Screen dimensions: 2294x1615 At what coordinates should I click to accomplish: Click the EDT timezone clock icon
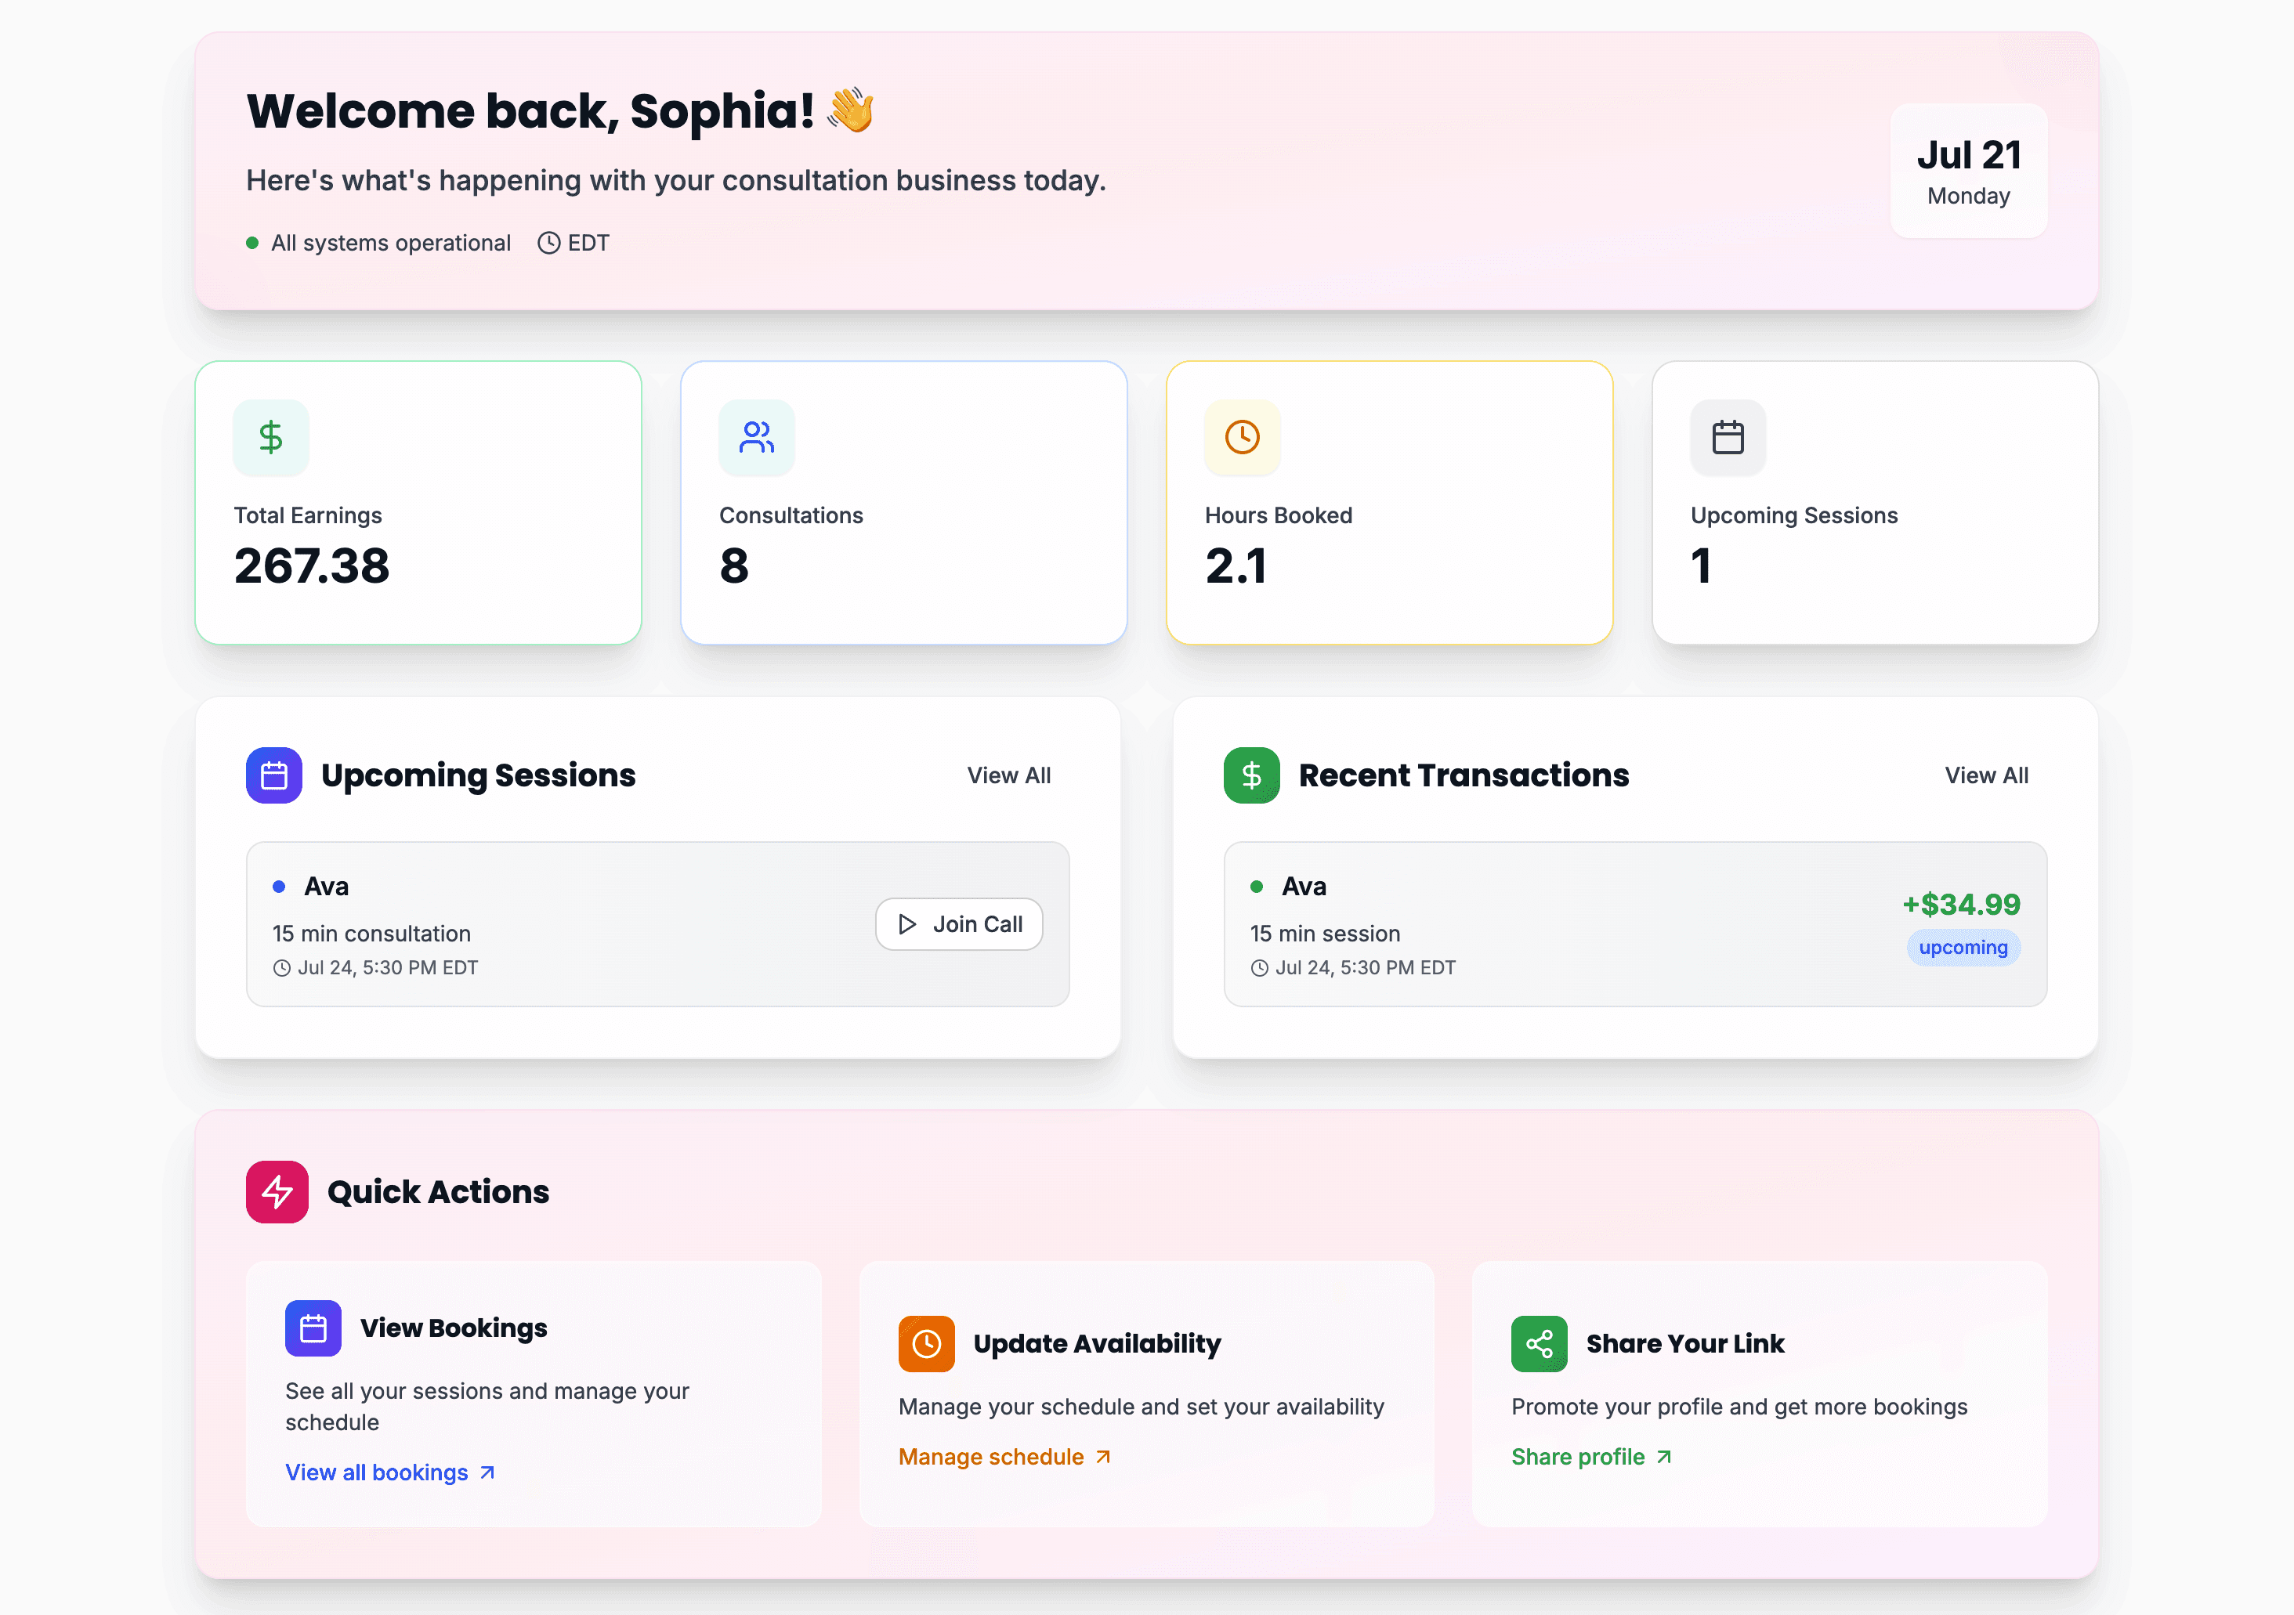coord(548,243)
